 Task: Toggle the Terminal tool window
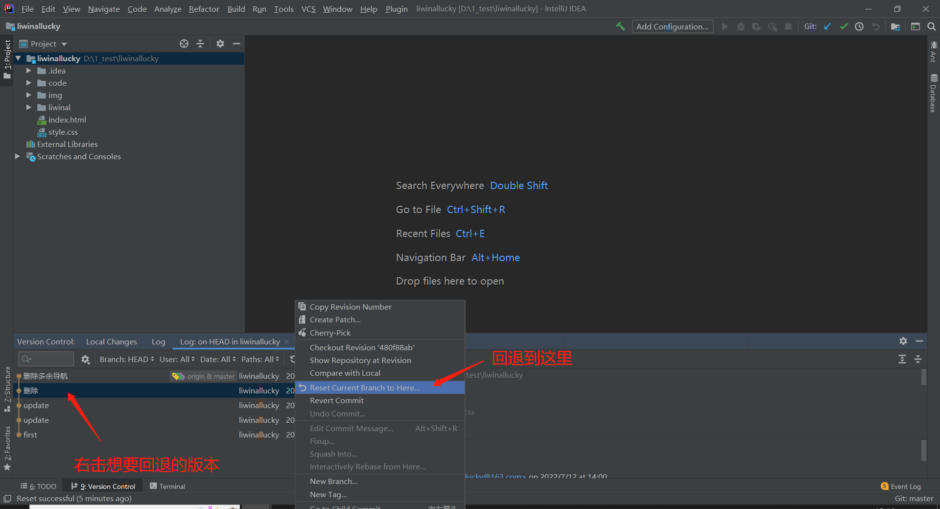(167, 486)
